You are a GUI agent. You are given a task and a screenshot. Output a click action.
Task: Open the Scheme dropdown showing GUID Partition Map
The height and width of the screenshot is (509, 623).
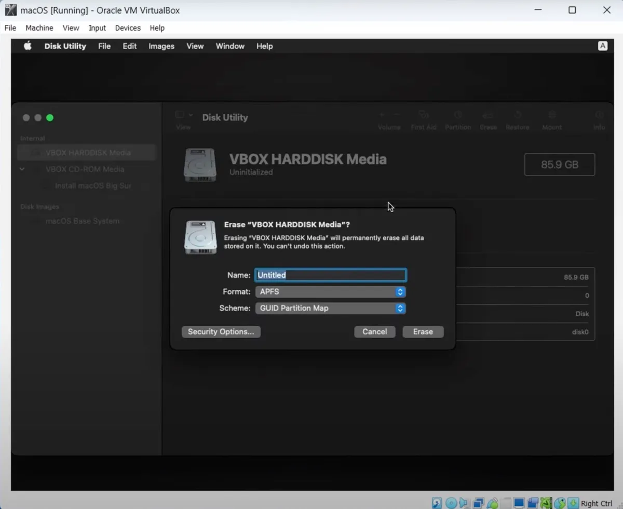[331, 309]
